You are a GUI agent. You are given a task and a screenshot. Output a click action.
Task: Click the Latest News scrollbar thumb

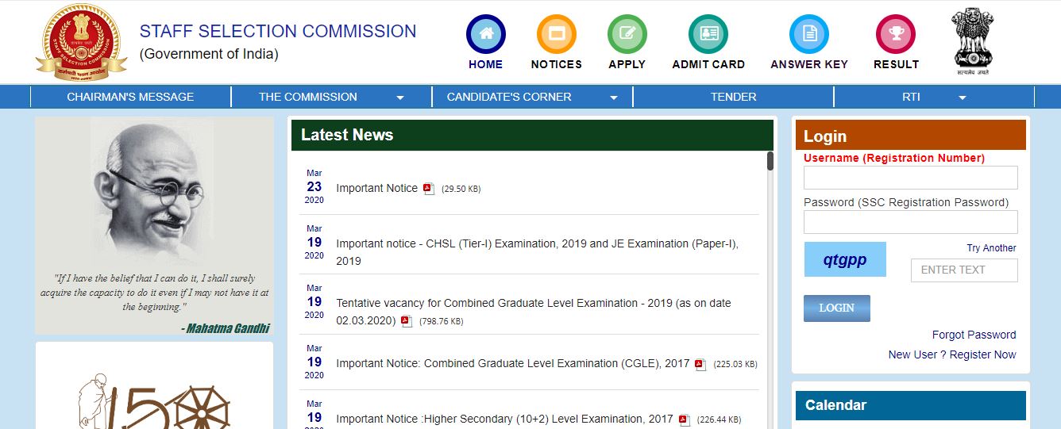770,162
